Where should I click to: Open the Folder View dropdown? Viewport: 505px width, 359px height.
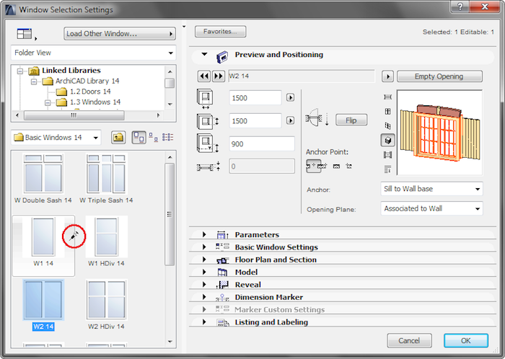point(93,53)
